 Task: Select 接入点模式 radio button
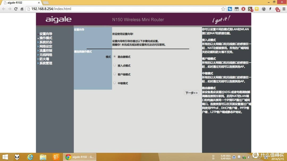115,65
